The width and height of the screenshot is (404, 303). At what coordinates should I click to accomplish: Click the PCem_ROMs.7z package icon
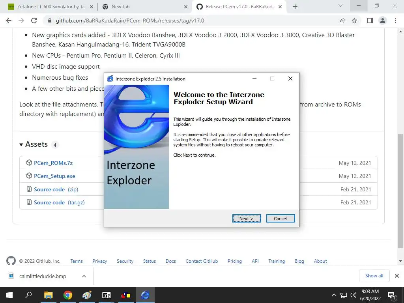[29, 163]
